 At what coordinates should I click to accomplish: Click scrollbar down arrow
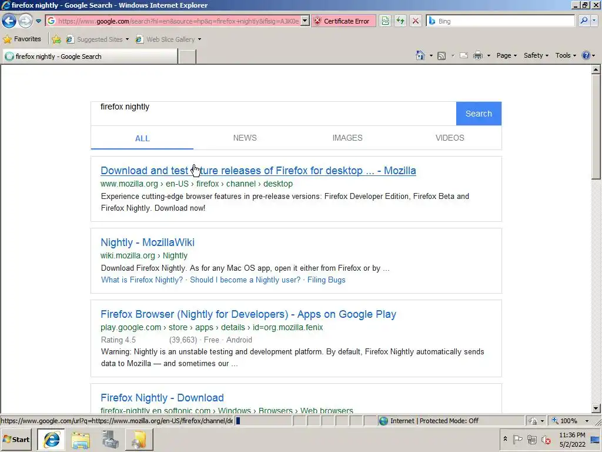coord(596,408)
